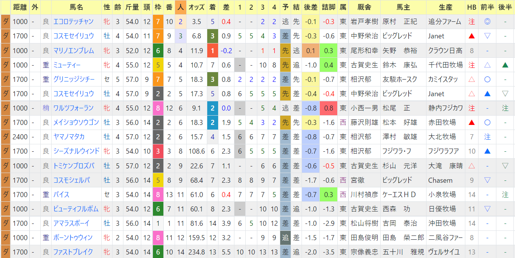The width and height of the screenshot is (515, 258).
Task: Click the highlighted 人 column header
Action: (x=180, y=7)
